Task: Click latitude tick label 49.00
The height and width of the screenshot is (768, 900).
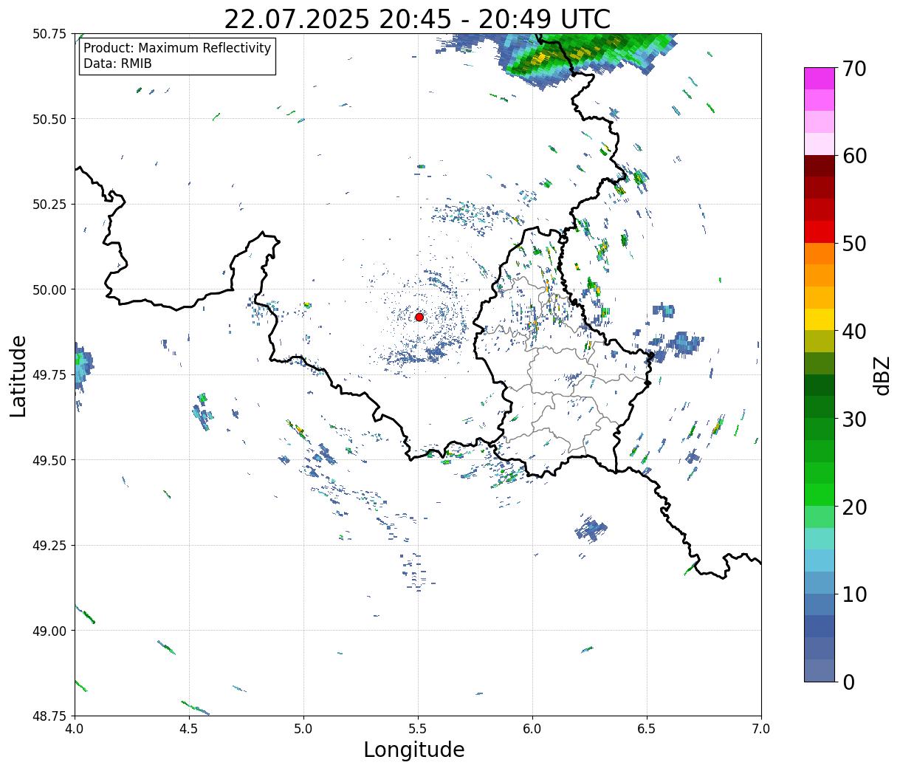Action: 49,631
